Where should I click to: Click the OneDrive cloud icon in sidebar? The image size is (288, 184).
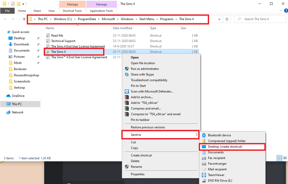(x=8, y=96)
